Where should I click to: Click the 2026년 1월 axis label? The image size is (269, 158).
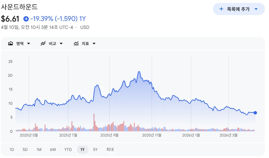(191, 135)
